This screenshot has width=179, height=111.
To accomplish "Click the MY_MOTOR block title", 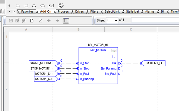I will 98,50.
